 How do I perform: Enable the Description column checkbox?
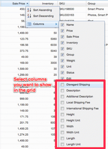63,91
